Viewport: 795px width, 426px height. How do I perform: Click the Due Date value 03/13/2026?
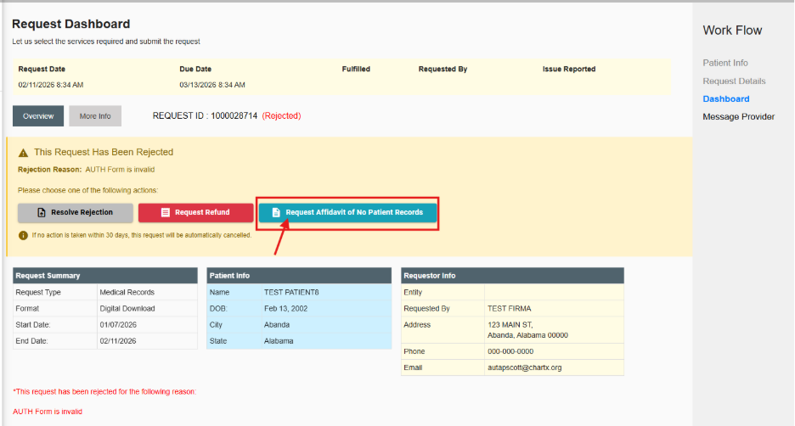pyautogui.click(x=212, y=85)
